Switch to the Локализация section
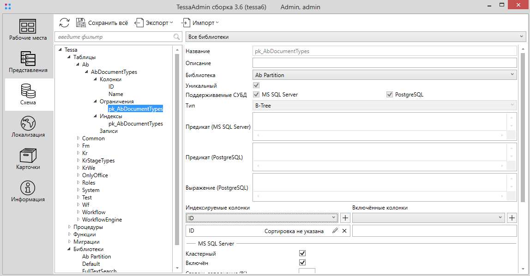The height and width of the screenshot is (276, 530). 28,127
